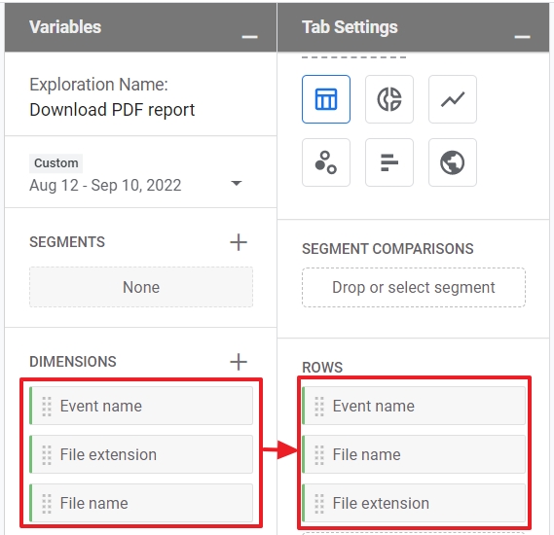Screen dimensions: 554x535
Task: Click Drop or select segment box
Action: click(x=414, y=287)
